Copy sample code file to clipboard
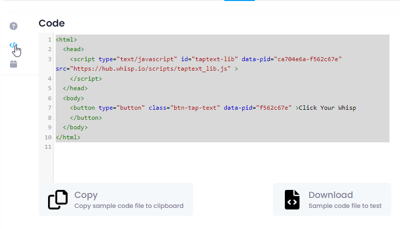Image resolution: width=400 pixels, height=229 pixels. click(116, 199)
